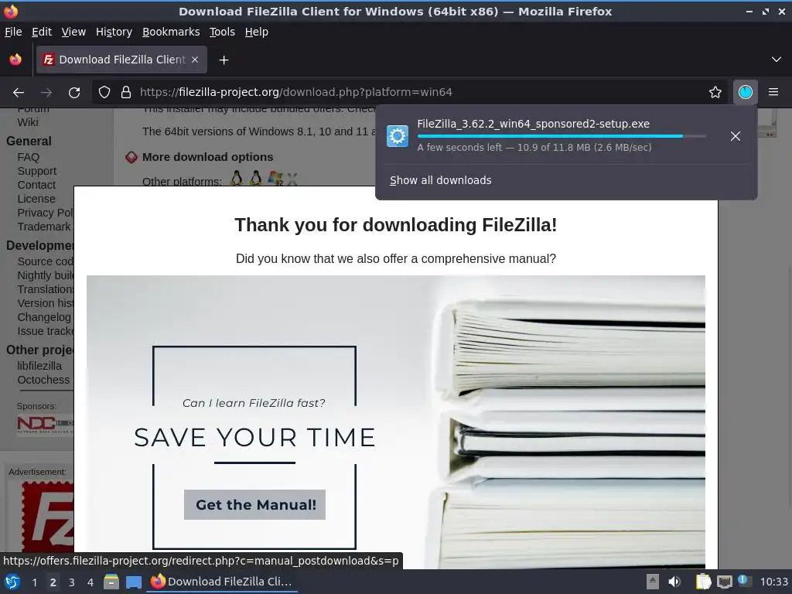Open the Help menu
Viewport: 792px width, 594px height.
pyautogui.click(x=256, y=32)
